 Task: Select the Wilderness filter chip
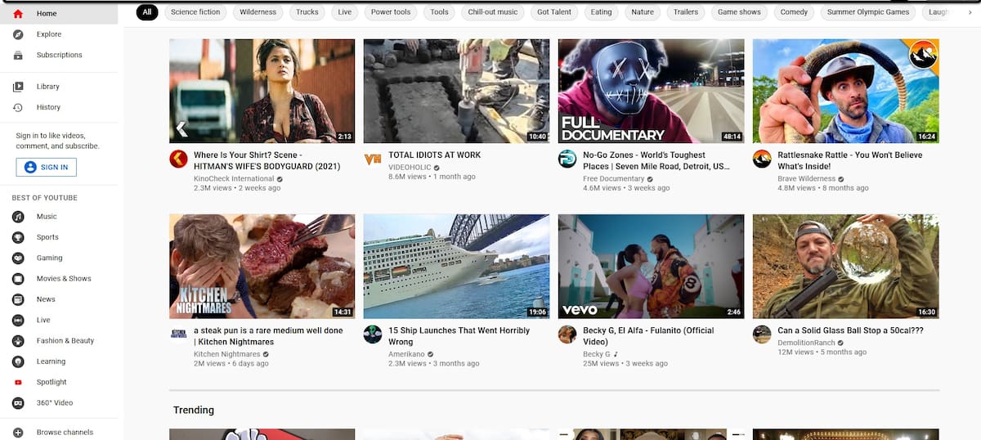click(258, 12)
